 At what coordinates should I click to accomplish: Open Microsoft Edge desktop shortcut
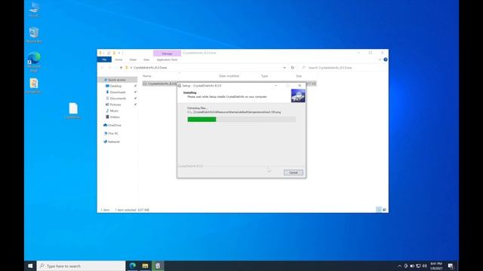click(x=34, y=62)
